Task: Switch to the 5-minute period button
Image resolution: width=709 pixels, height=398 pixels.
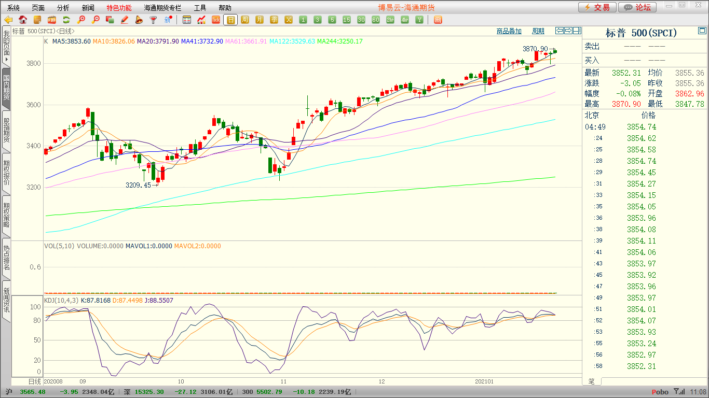Action: pos(332,20)
